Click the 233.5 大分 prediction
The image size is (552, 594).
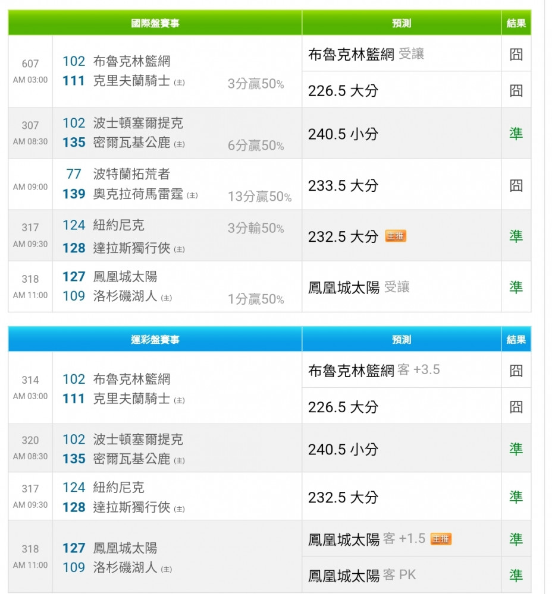click(x=343, y=185)
